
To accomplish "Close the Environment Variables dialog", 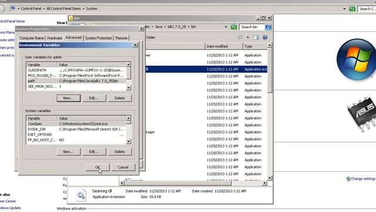I will point(135,45).
